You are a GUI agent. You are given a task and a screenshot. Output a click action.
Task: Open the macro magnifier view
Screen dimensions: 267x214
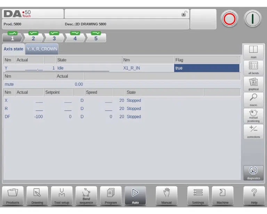pos(253,100)
